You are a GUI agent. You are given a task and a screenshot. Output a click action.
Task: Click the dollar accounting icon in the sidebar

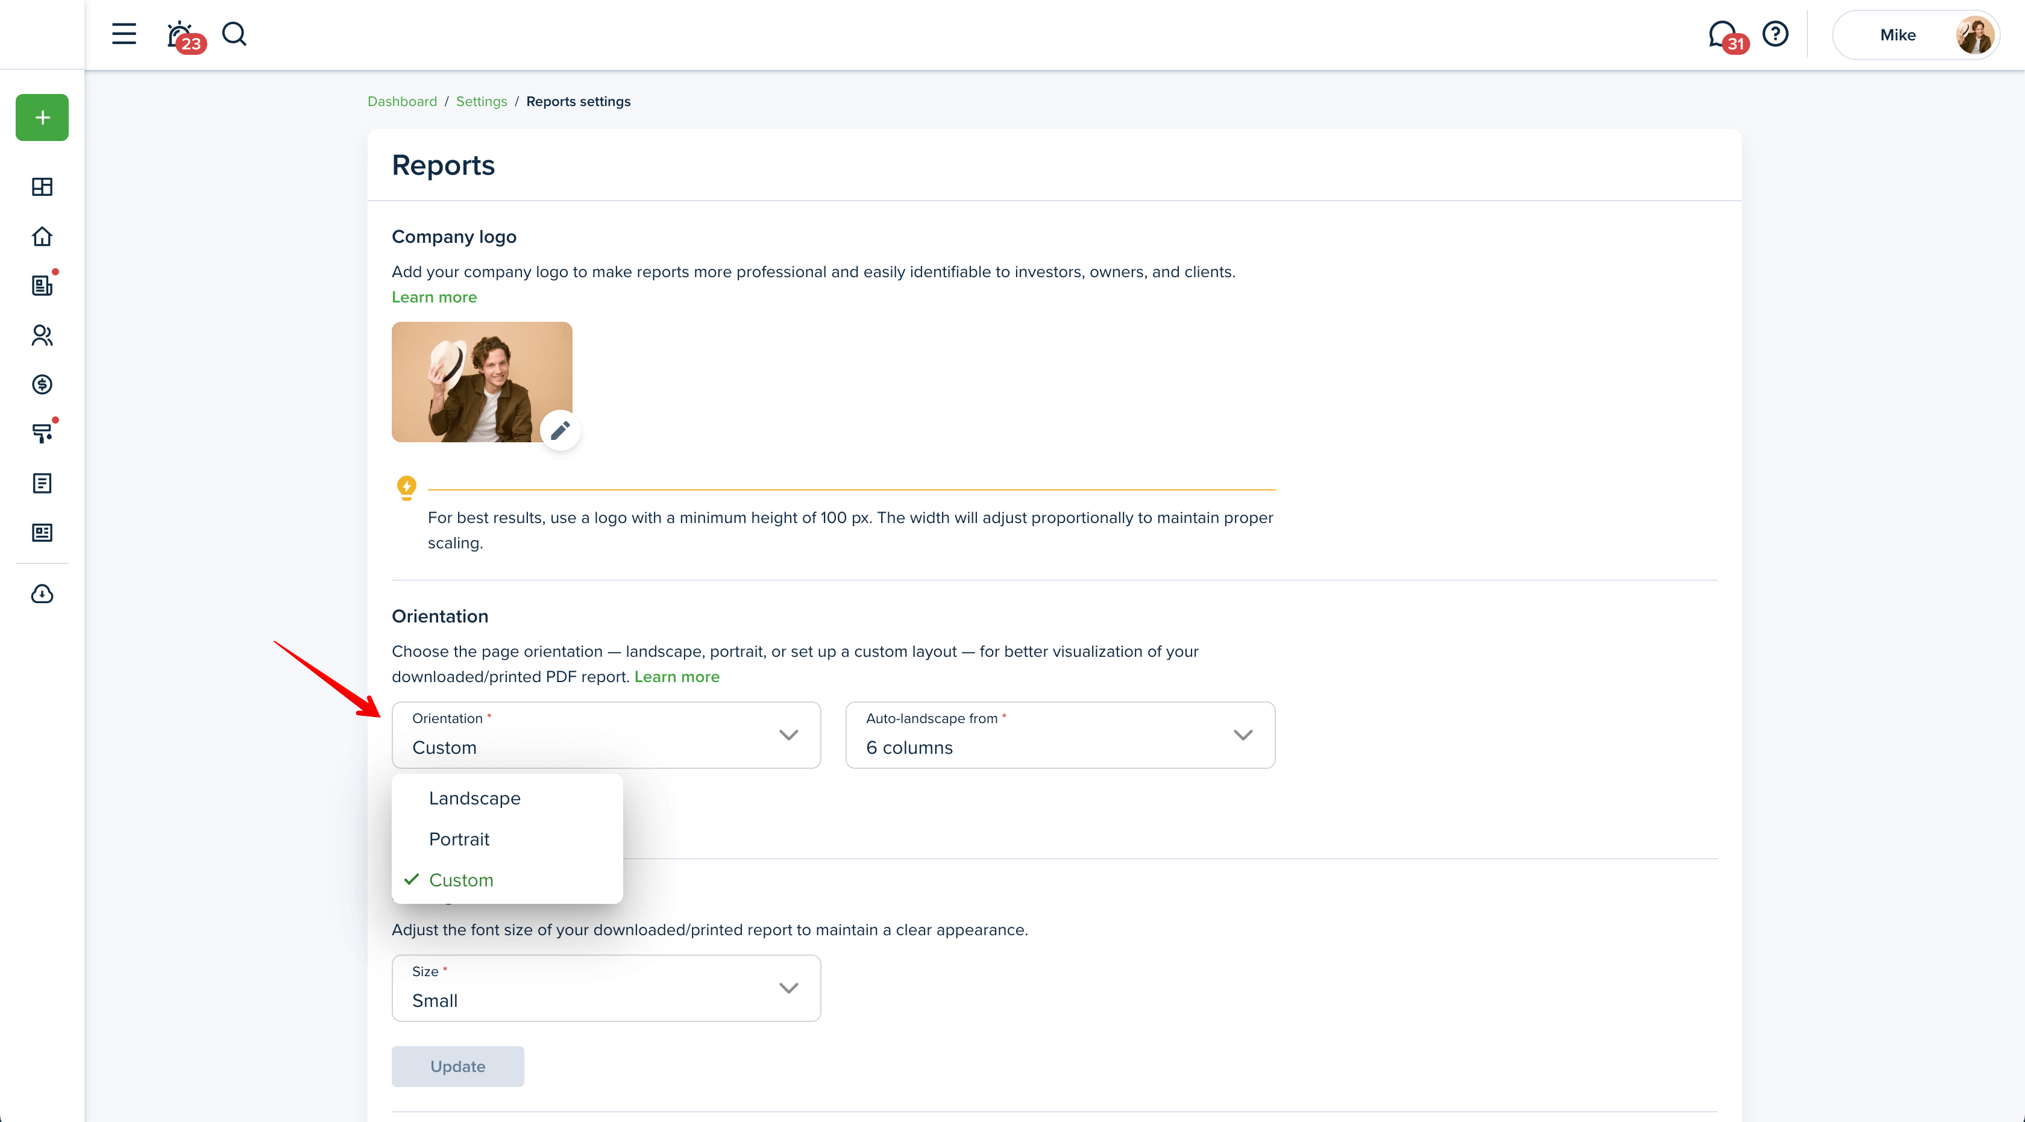click(x=42, y=384)
